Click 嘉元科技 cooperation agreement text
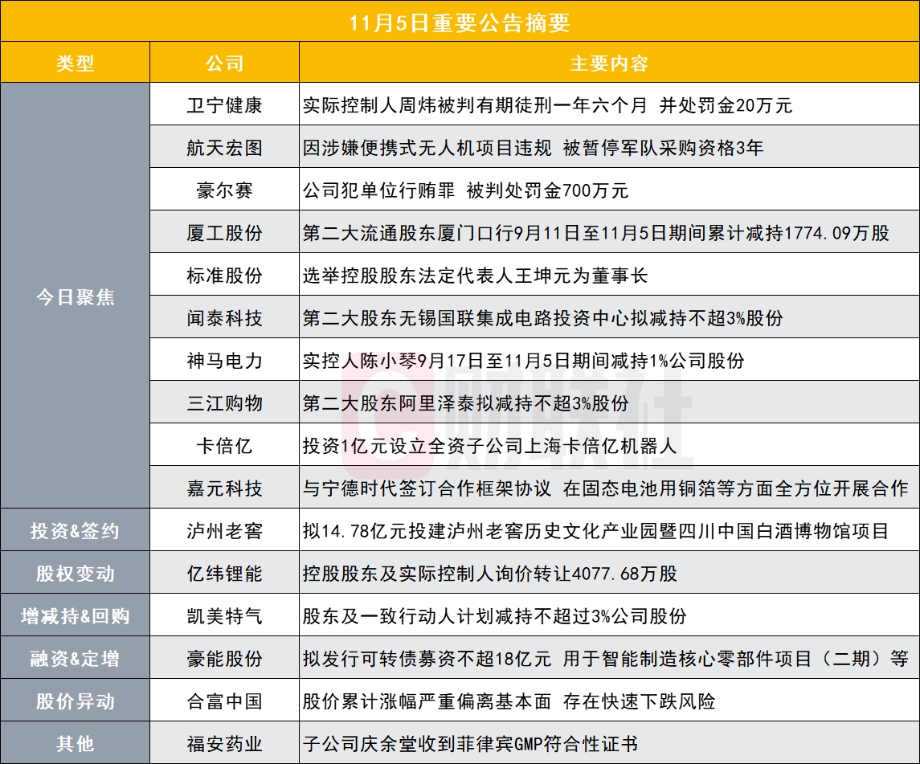 click(x=605, y=488)
